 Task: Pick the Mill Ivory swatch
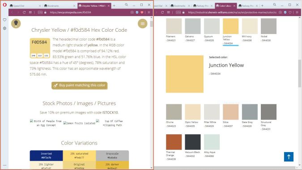pyautogui.click(x=250, y=26)
